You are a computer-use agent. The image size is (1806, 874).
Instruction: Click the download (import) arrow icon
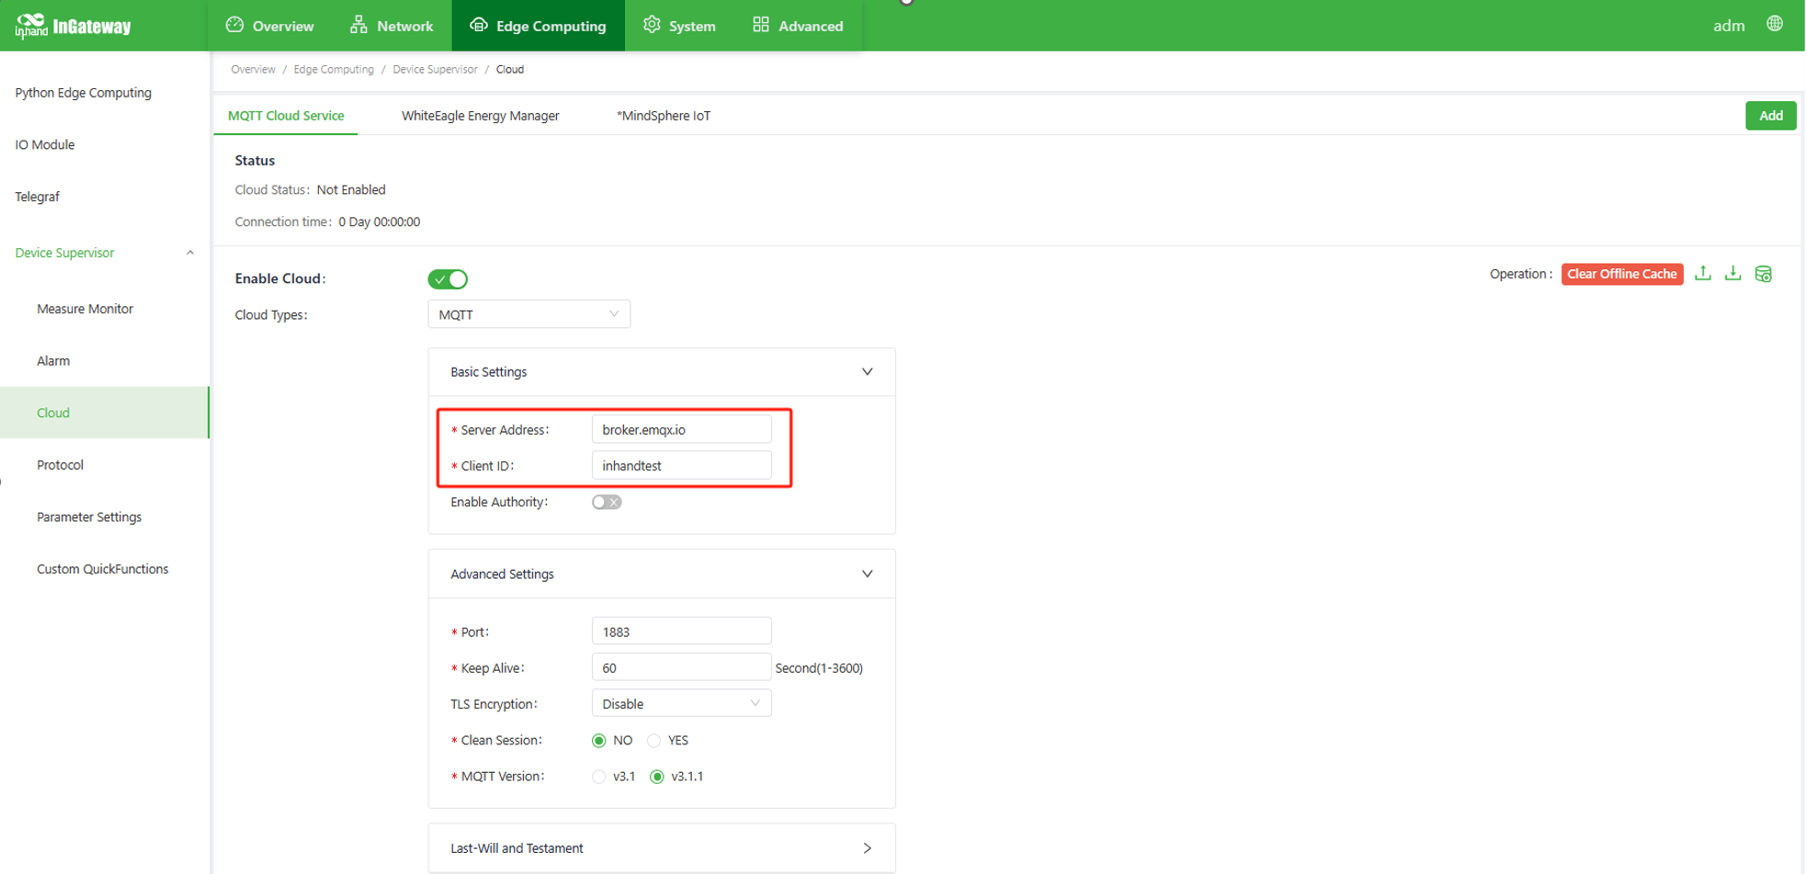[x=1733, y=274]
